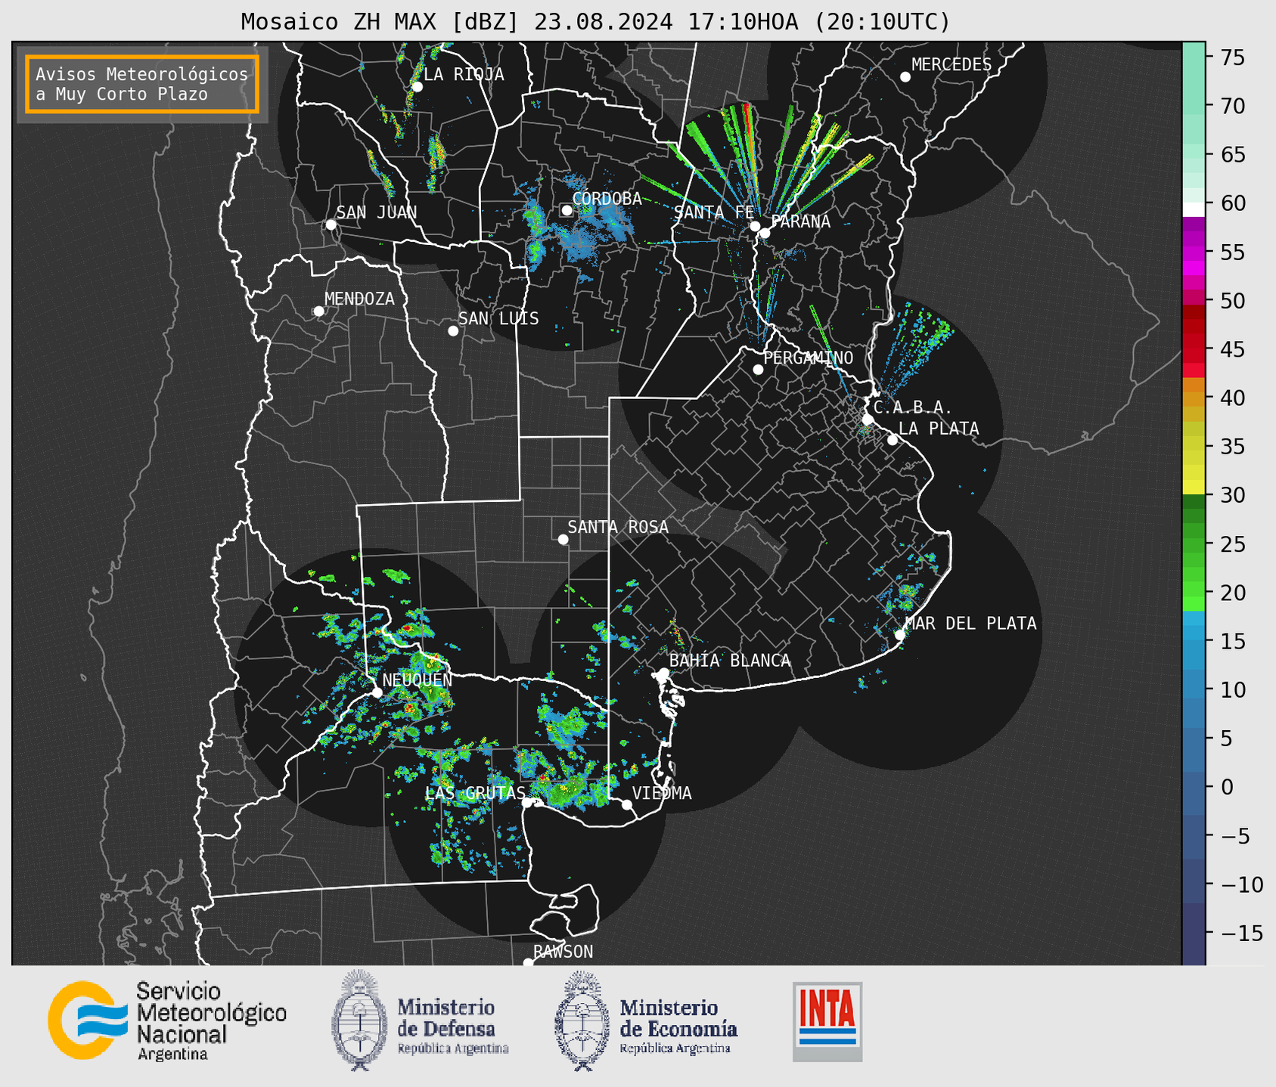Click the Ministerio de Economía emblem
Screen dimensions: 1276x1087
pyautogui.click(x=582, y=1020)
